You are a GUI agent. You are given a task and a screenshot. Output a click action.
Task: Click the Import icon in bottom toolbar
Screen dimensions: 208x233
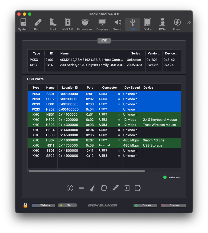[127, 188]
